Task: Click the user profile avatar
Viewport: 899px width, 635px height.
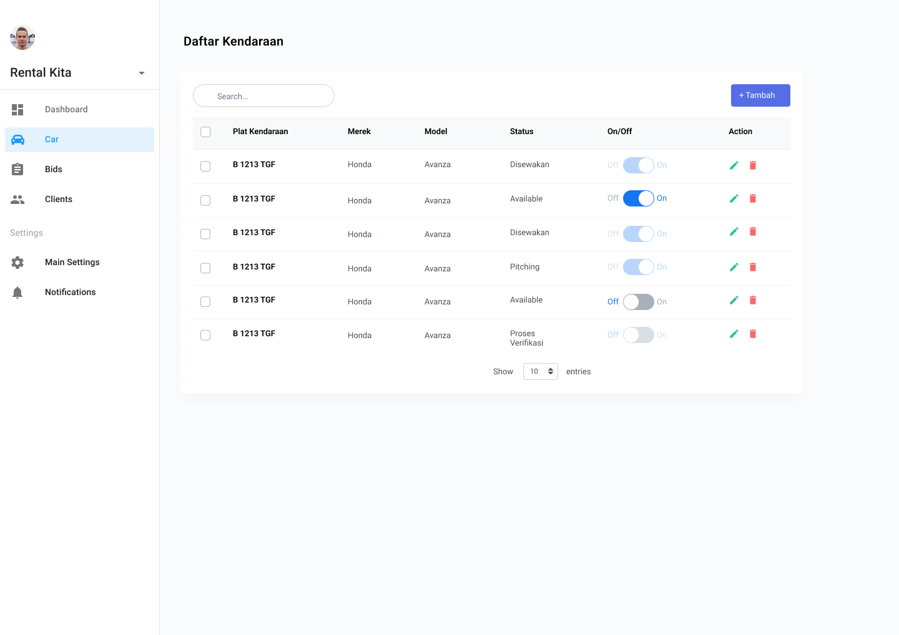Action: click(x=22, y=38)
